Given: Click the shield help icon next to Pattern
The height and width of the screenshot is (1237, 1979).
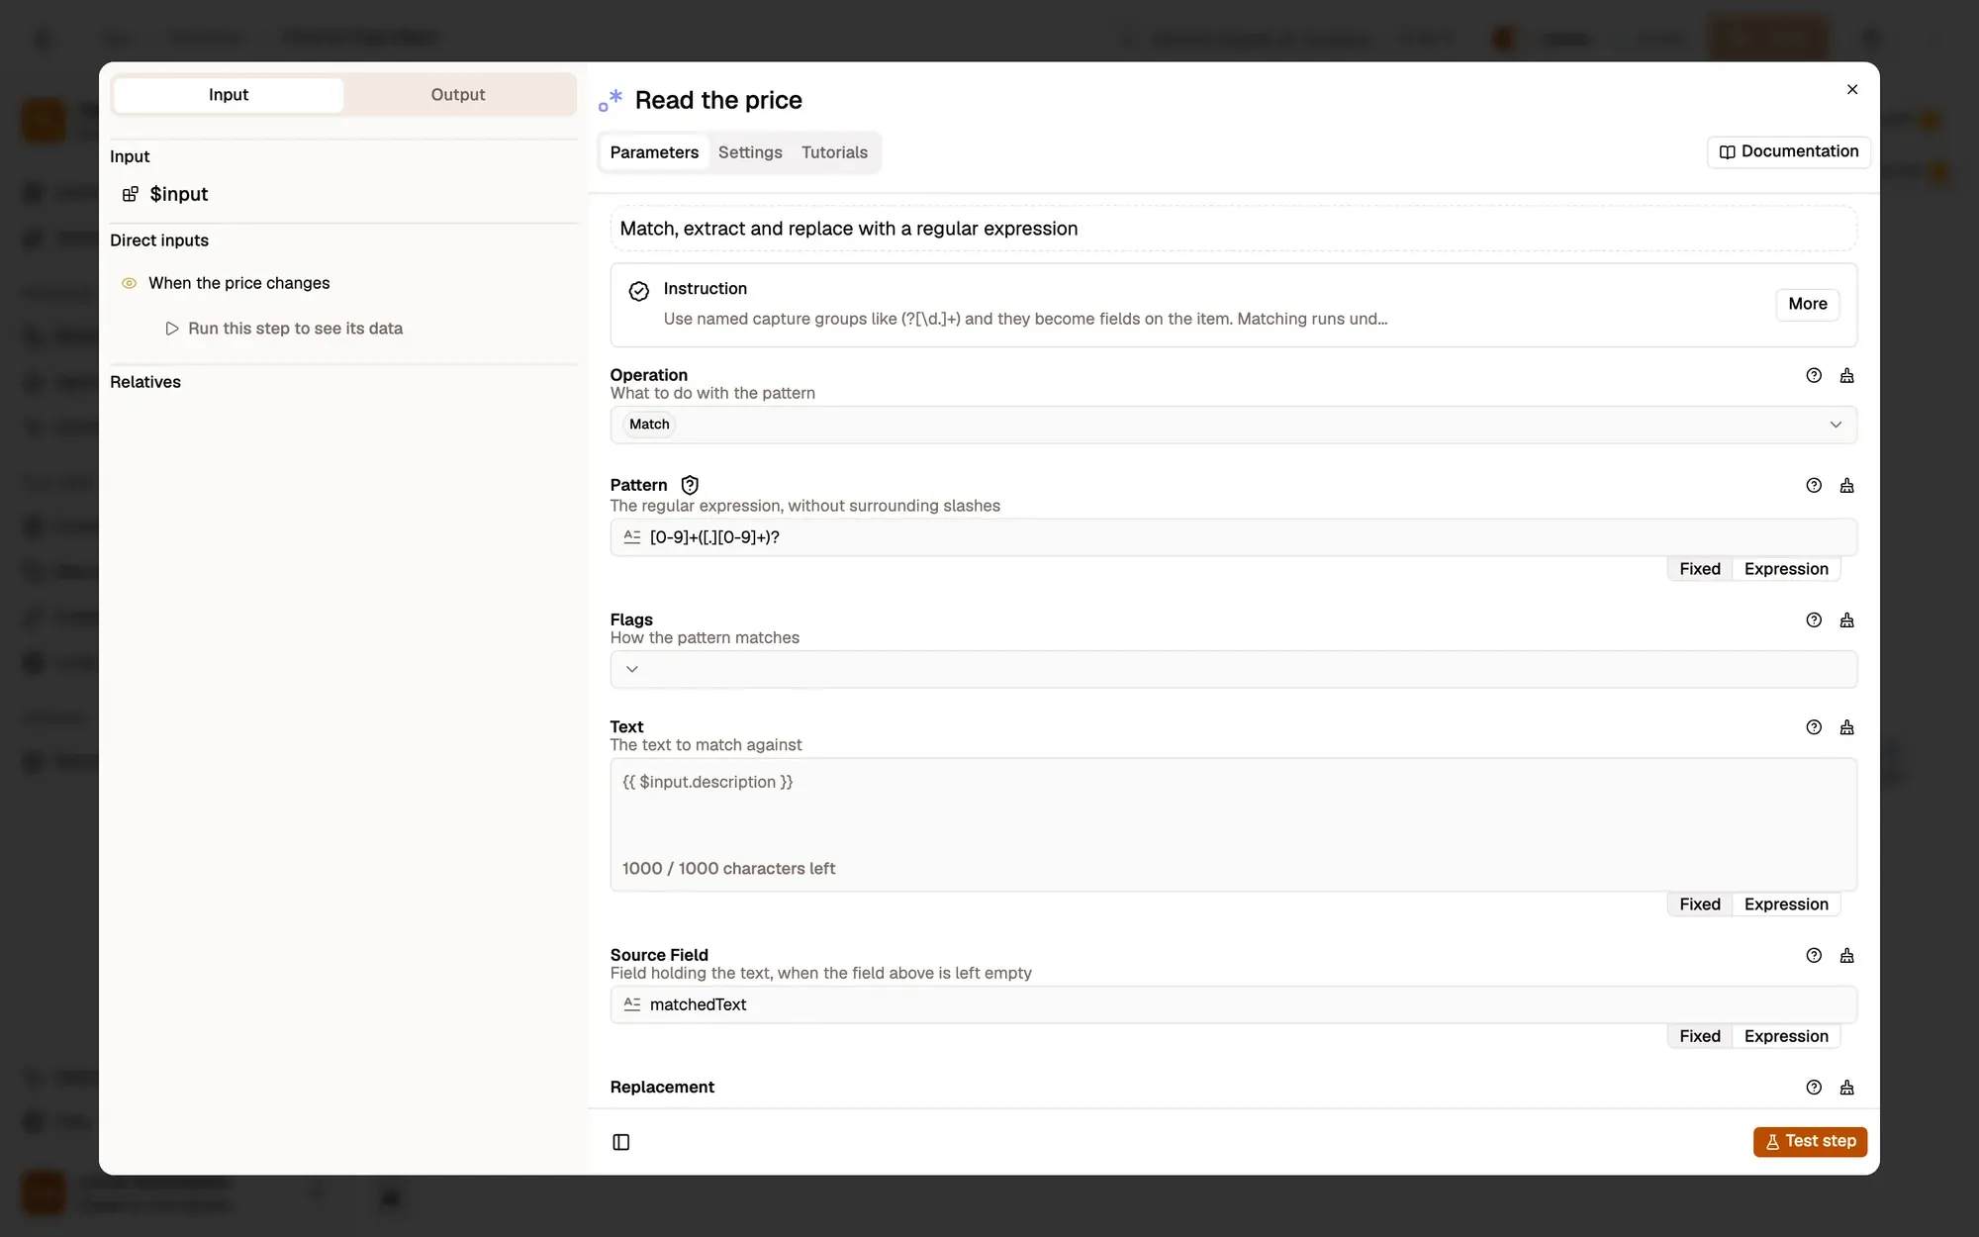Looking at the screenshot, I should tap(690, 485).
